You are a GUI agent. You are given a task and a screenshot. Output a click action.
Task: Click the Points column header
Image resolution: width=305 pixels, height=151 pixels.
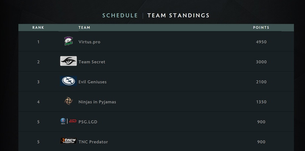coord(261,28)
